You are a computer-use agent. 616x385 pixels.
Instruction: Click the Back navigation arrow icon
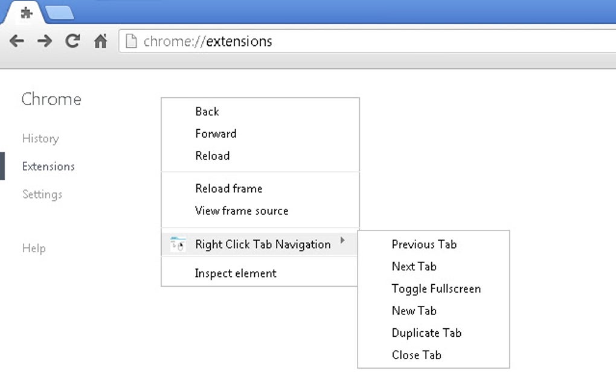(17, 41)
